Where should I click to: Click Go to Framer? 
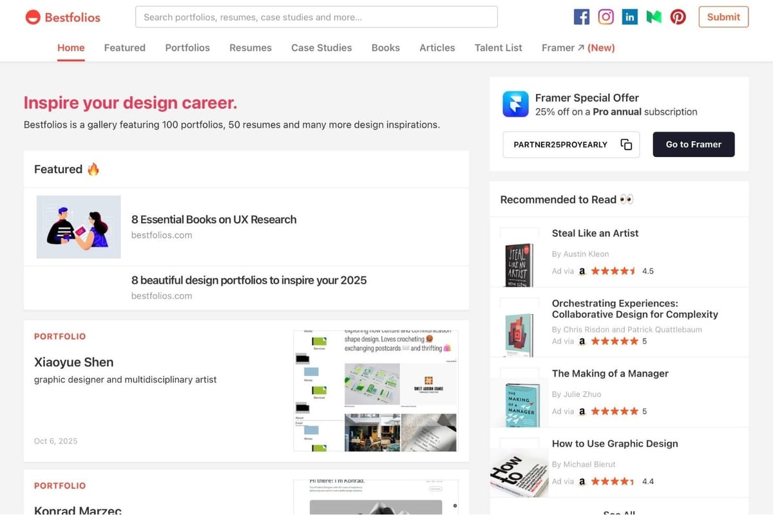[694, 144]
